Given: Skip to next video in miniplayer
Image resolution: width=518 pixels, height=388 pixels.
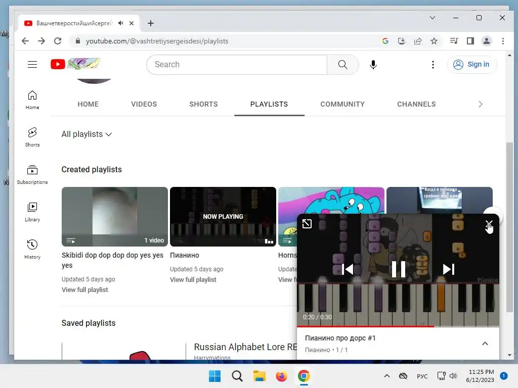Looking at the screenshot, I should coord(449,269).
